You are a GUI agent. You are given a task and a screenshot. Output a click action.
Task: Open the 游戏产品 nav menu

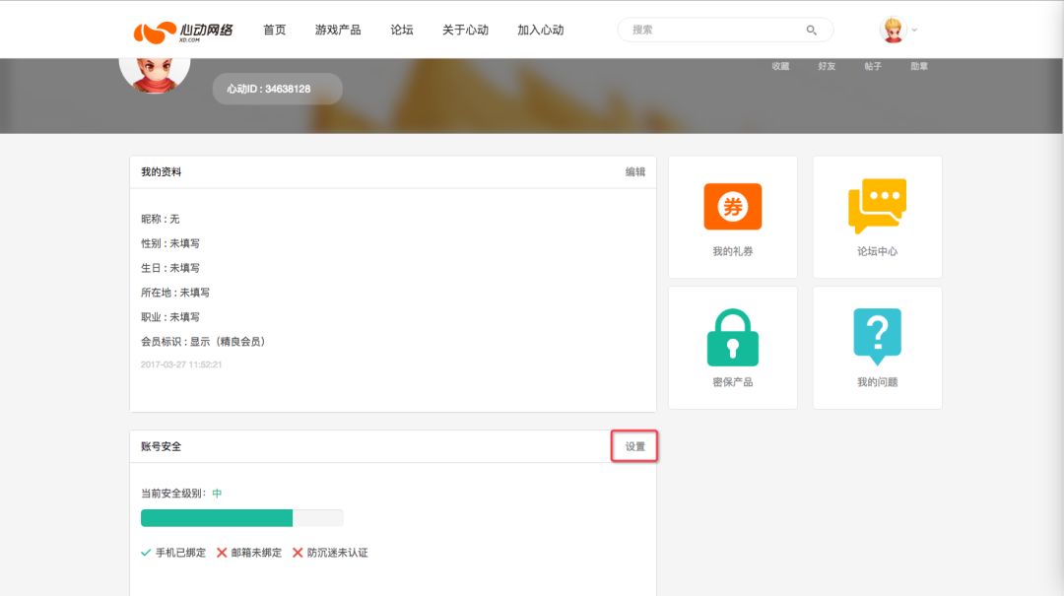click(338, 30)
